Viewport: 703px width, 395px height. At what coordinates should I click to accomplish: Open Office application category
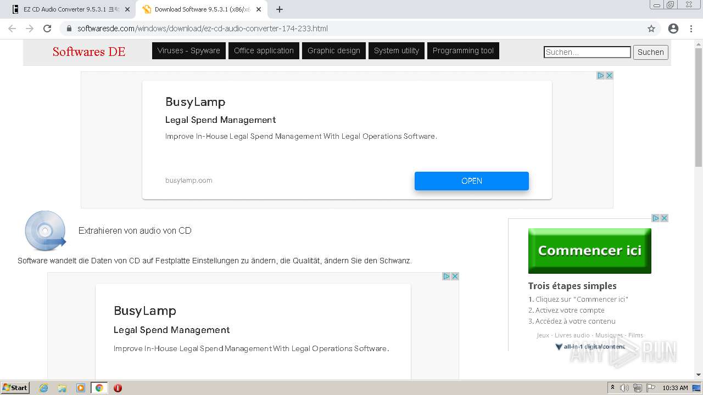click(x=264, y=50)
